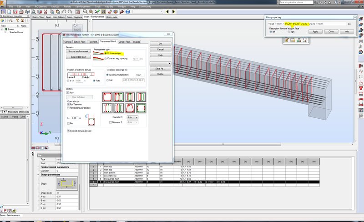364x222 pixels.
Task: Select the single closed stirrup section pattern
Action: point(107,97)
